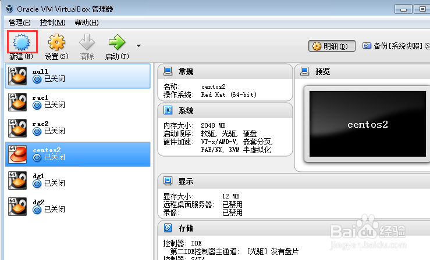Click the name value centos2 text
This screenshot has width=430, height=260.
213,87
